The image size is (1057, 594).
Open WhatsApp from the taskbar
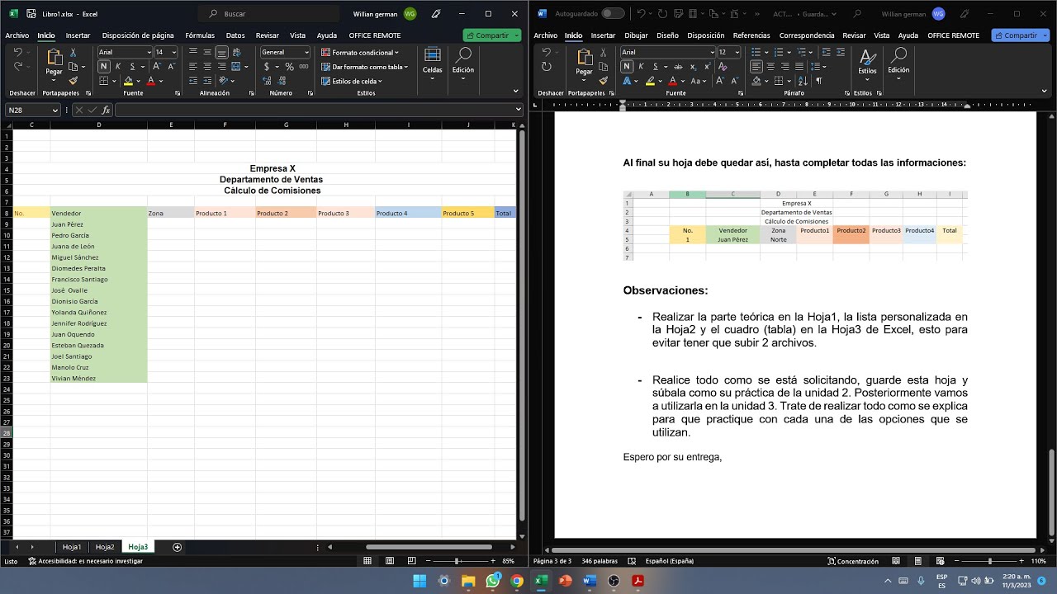coord(493,581)
